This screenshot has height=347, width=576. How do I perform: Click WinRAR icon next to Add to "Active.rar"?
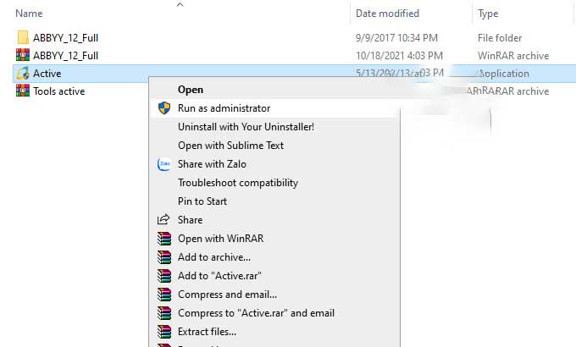tap(164, 275)
